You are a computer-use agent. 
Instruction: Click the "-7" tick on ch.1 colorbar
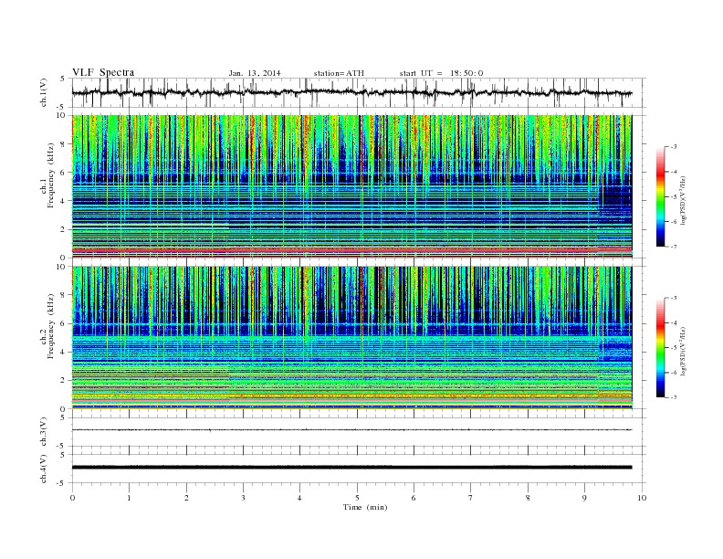(x=673, y=247)
